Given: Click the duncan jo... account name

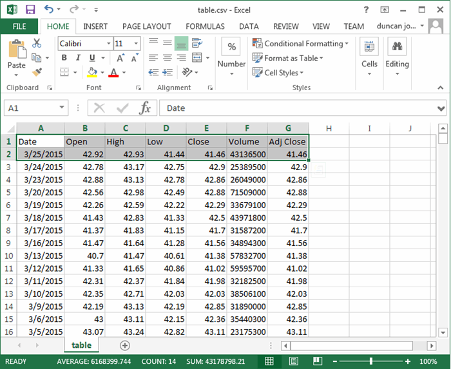Looking at the screenshot, I should [396, 26].
